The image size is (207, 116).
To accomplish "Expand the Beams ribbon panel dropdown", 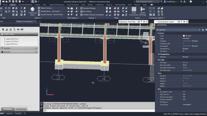I will point(38,18).
